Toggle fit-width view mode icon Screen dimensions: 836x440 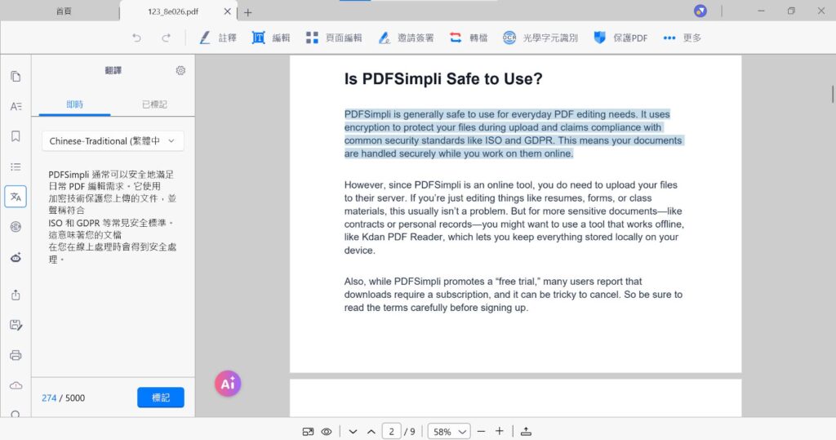pyautogui.click(x=308, y=432)
